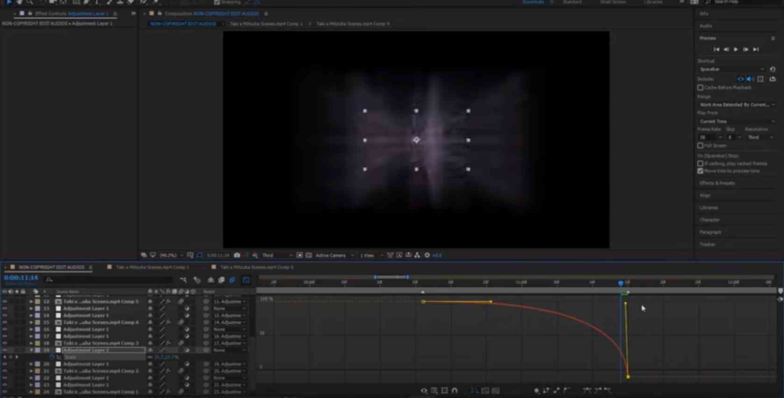Enable Cache Before Playback checkbox

tap(700, 88)
